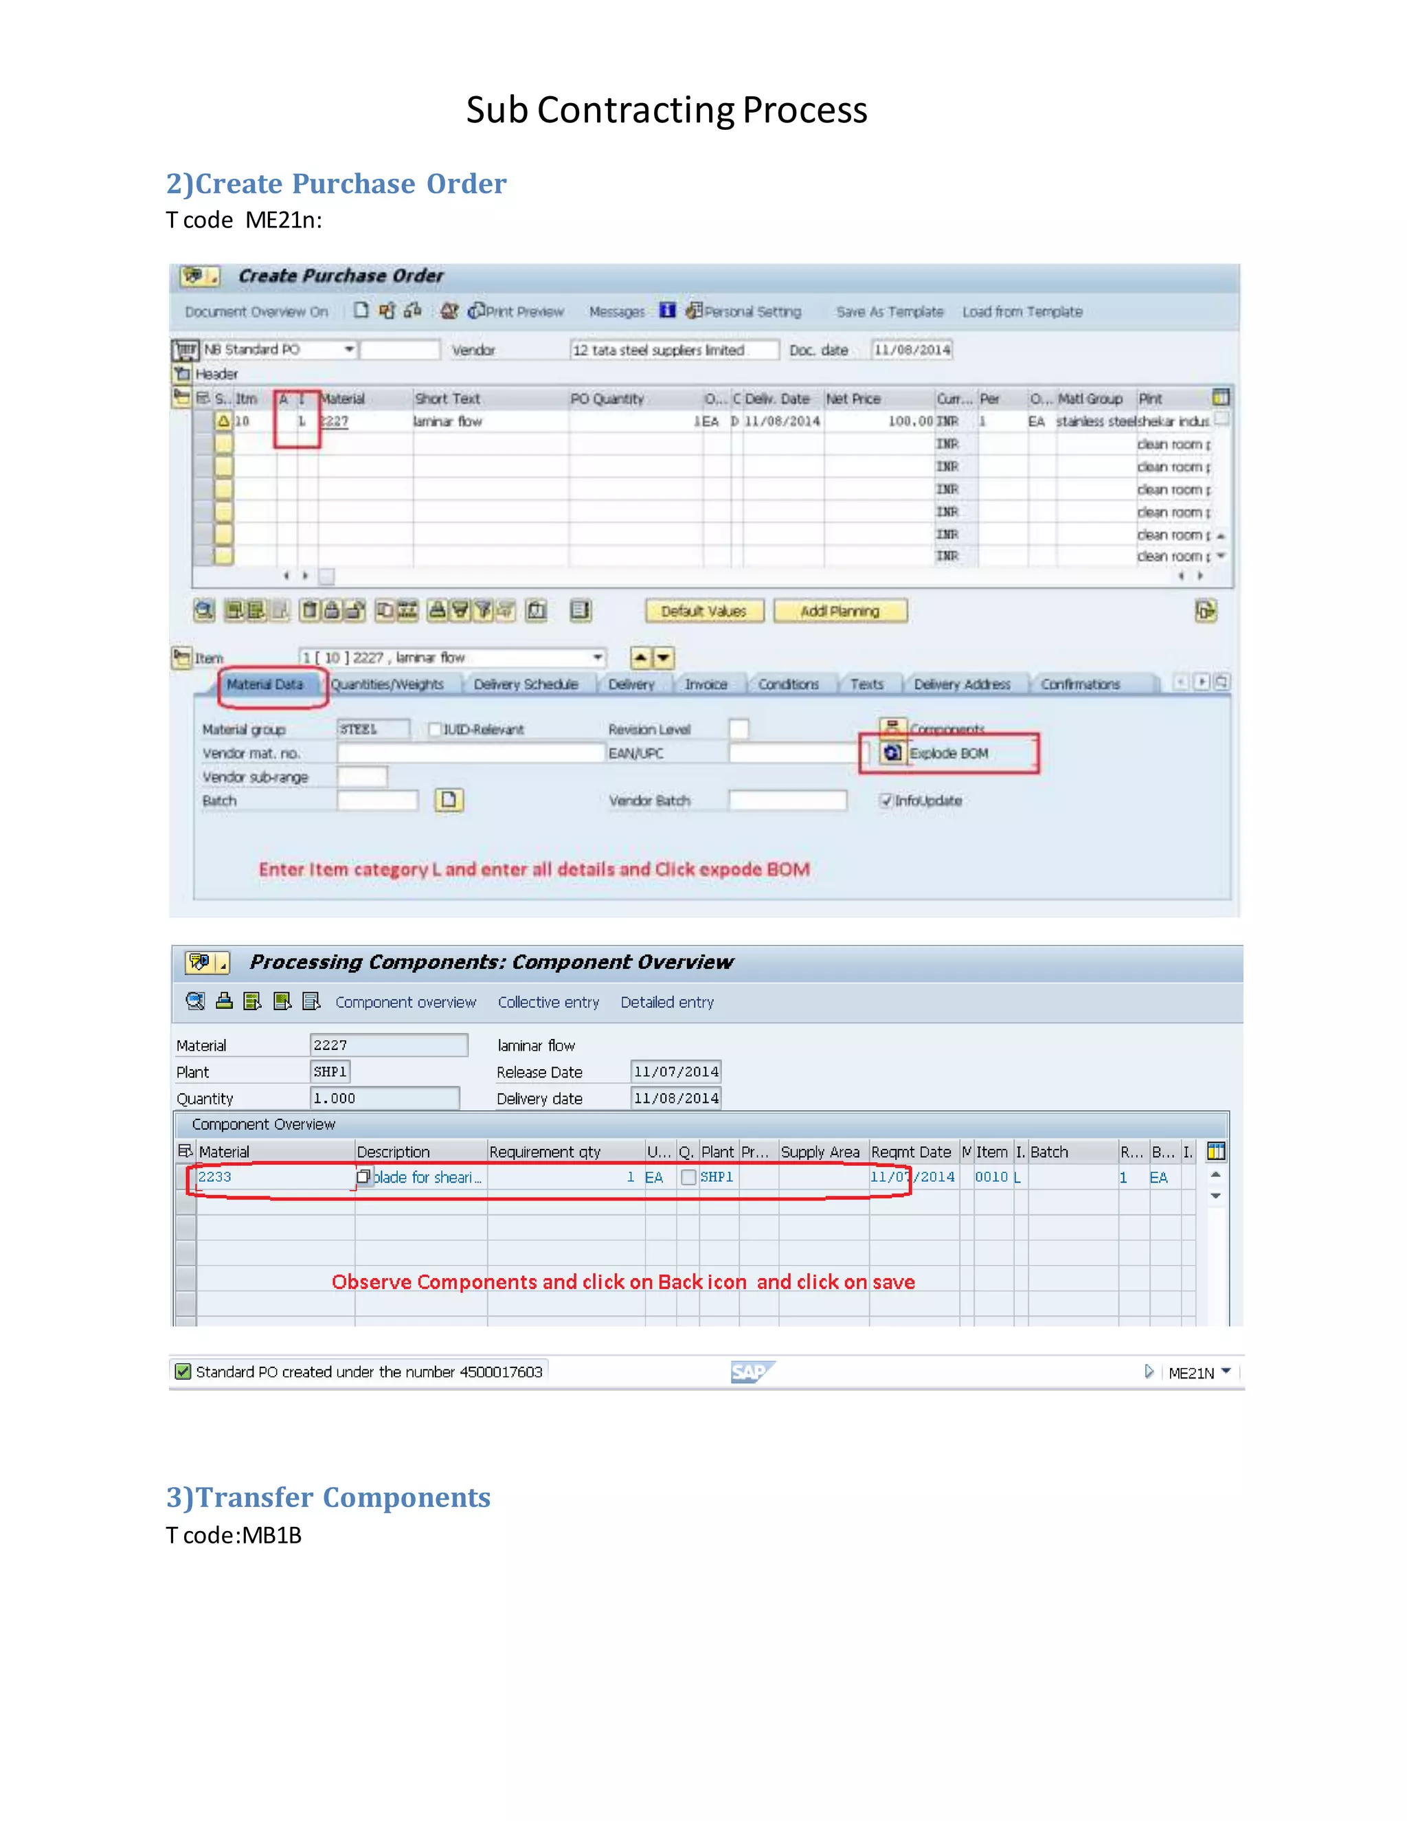This screenshot has width=1407, height=1821.
Task: Select the Material Data tab
Action: pos(266,684)
